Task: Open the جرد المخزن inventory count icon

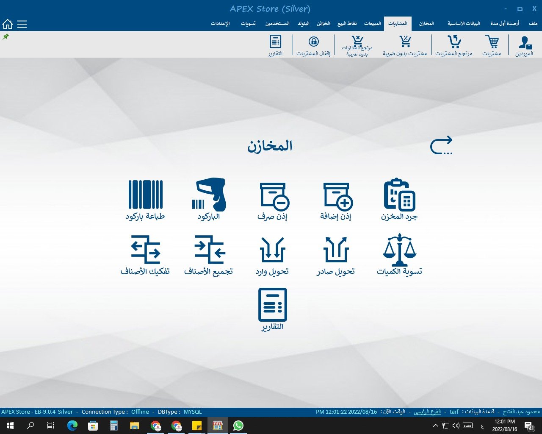Action: 399,195
